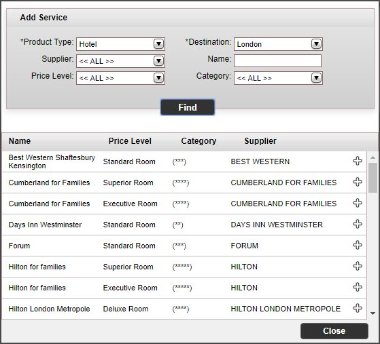The image size is (380, 344).
Task: Add Forum Standard Room with plus icon
Action: [x=358, y=246]
